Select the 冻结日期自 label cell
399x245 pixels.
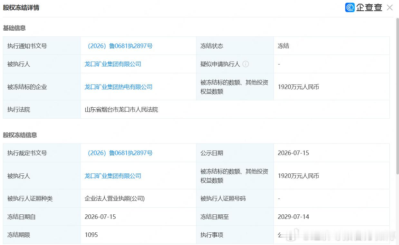pyautogui.click(x=42, y=217)
